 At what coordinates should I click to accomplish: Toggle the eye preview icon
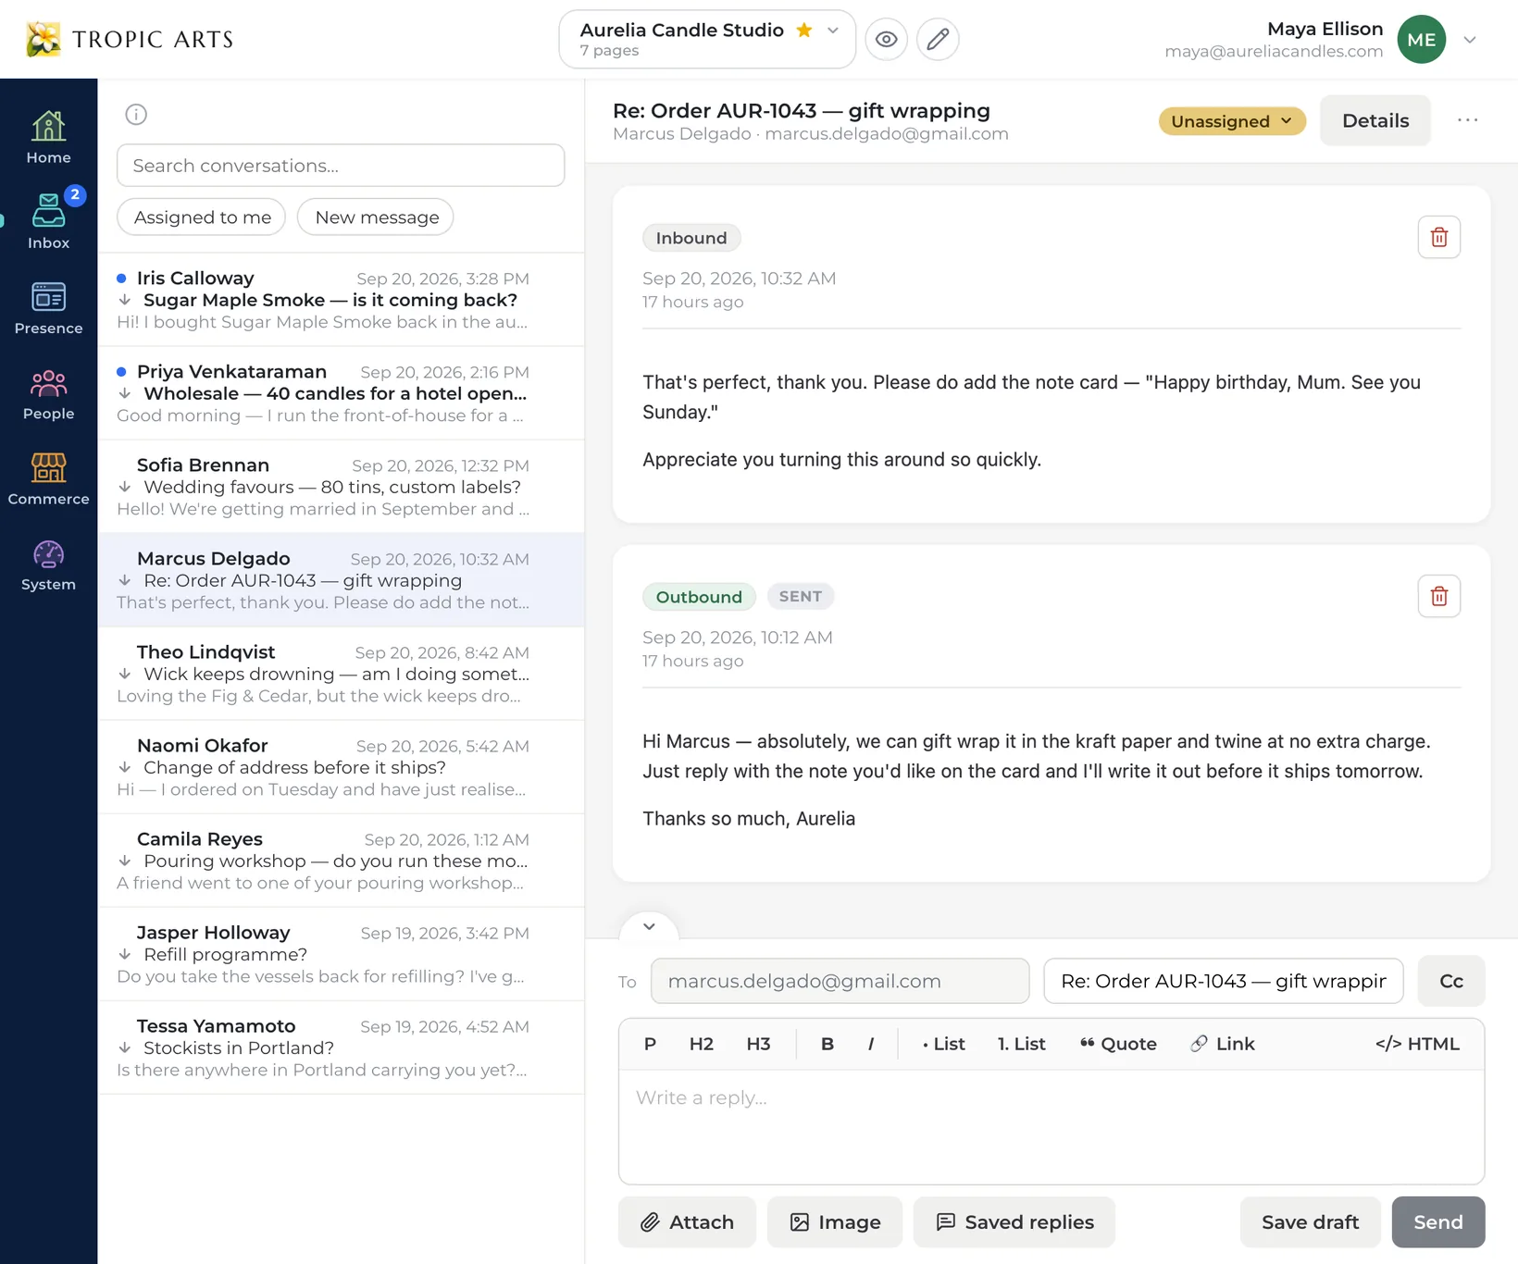886,39
